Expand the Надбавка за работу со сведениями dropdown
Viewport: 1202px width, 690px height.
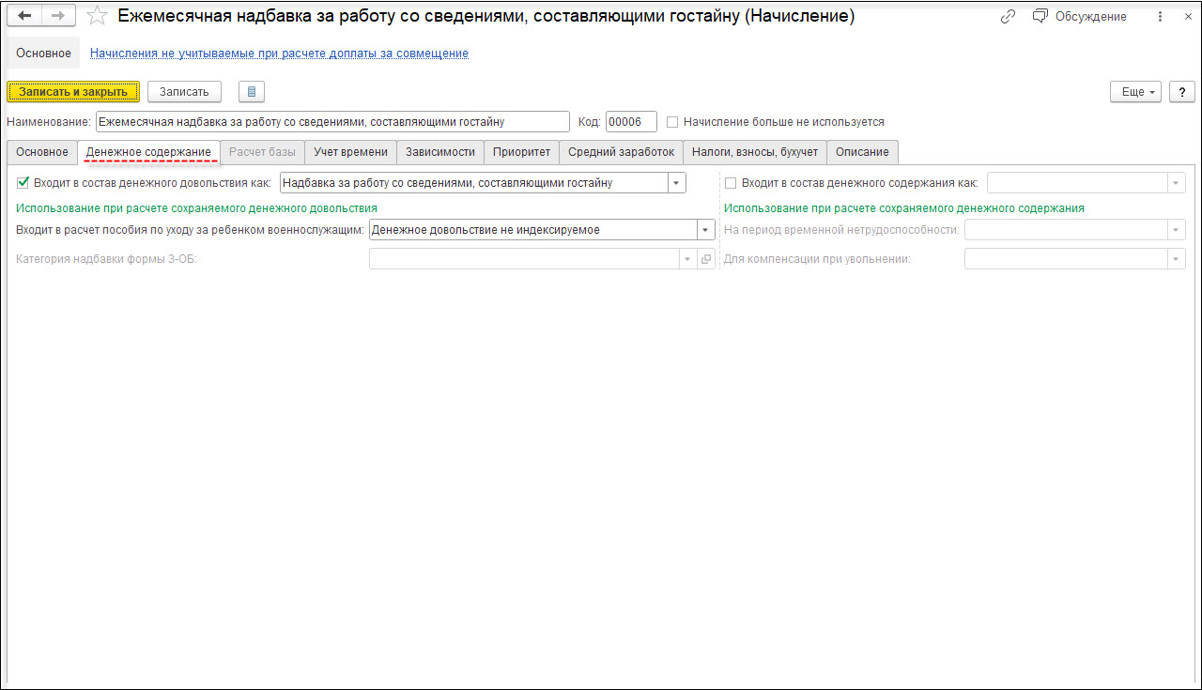677,183
